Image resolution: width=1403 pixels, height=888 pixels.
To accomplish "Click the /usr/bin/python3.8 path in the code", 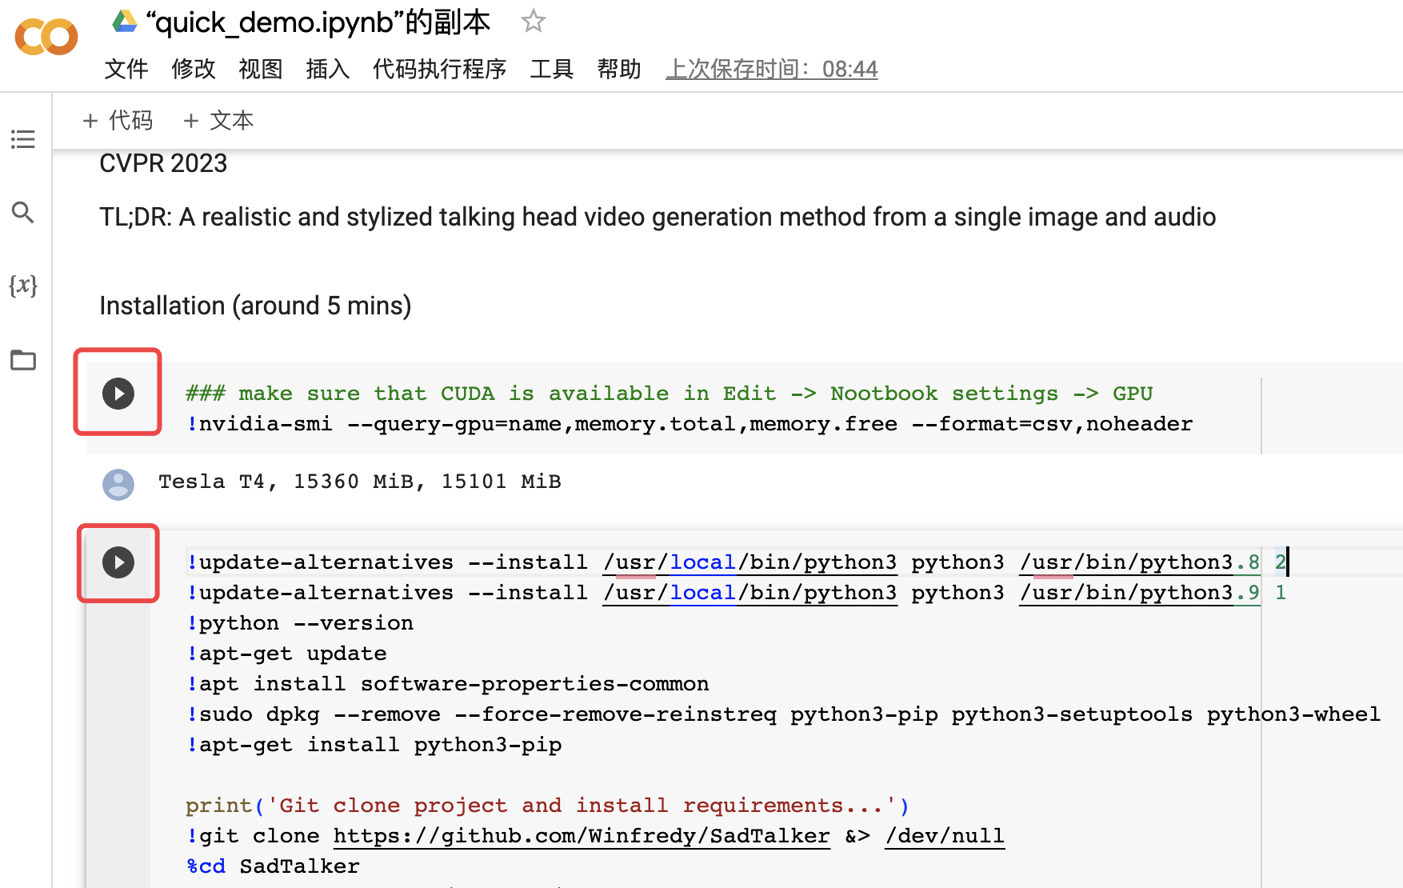I will pyautogui.click(x=1140, y=562).
